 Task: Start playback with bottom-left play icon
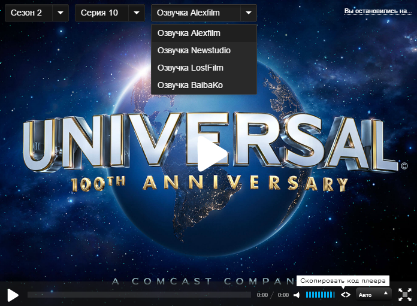13,295
